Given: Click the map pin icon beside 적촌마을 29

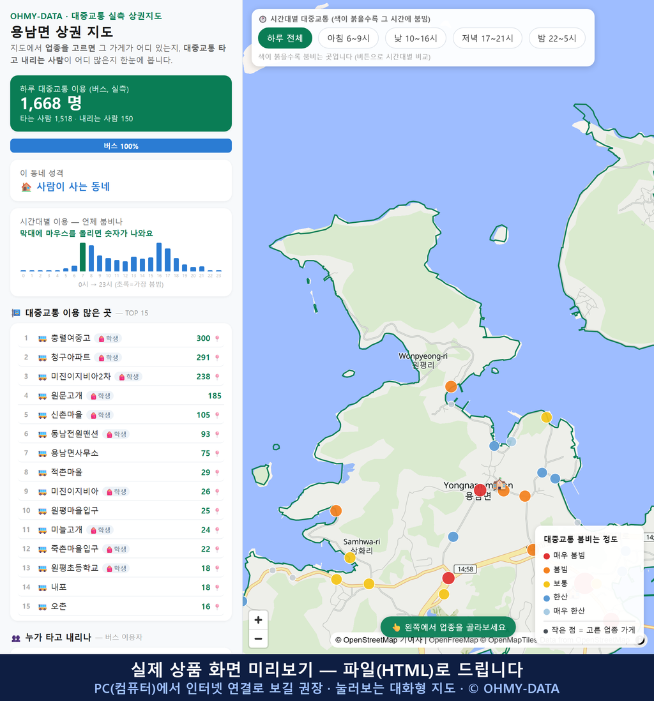Looking at the screenshot, I should [217, 472].
